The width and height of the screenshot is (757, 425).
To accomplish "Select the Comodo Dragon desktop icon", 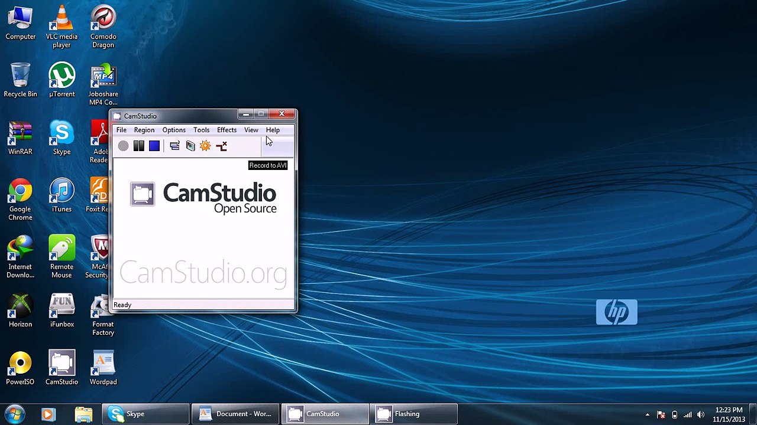I will (x=103, y=27).
